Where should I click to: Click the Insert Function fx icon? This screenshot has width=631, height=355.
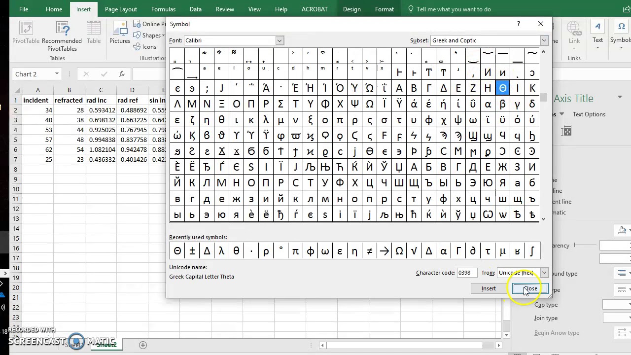pos(122,74)
